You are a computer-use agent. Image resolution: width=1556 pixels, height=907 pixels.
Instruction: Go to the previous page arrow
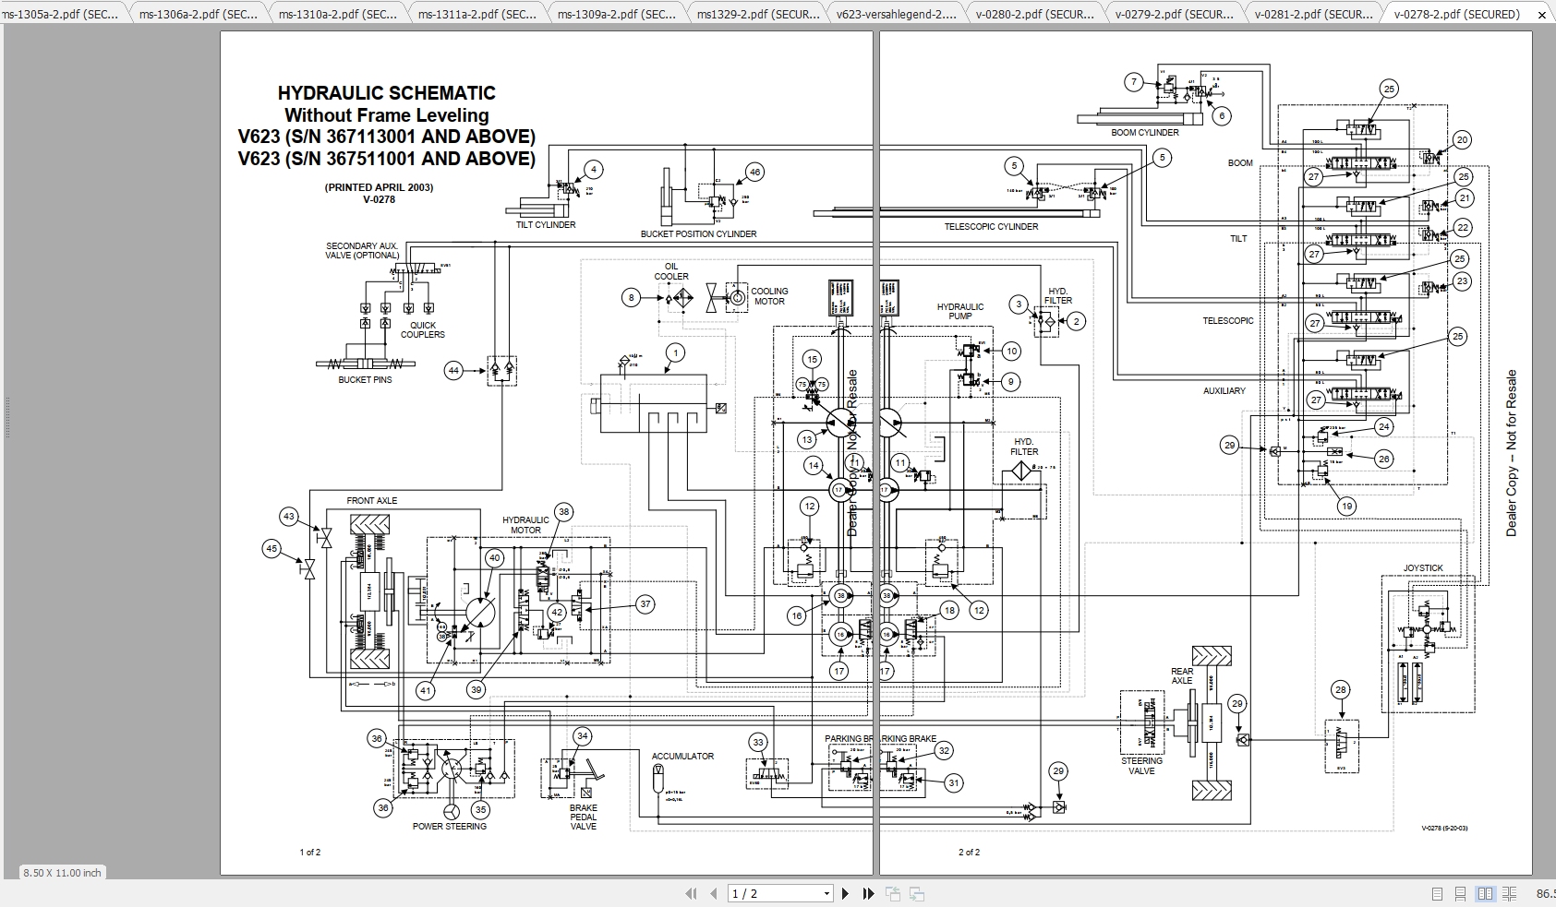(713, 893)
